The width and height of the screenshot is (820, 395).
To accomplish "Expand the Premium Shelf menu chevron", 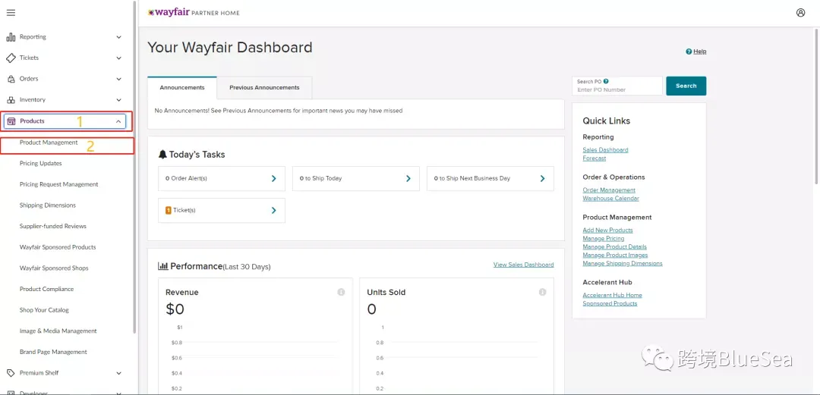I will pyautogui.click(x=118, y=373).
